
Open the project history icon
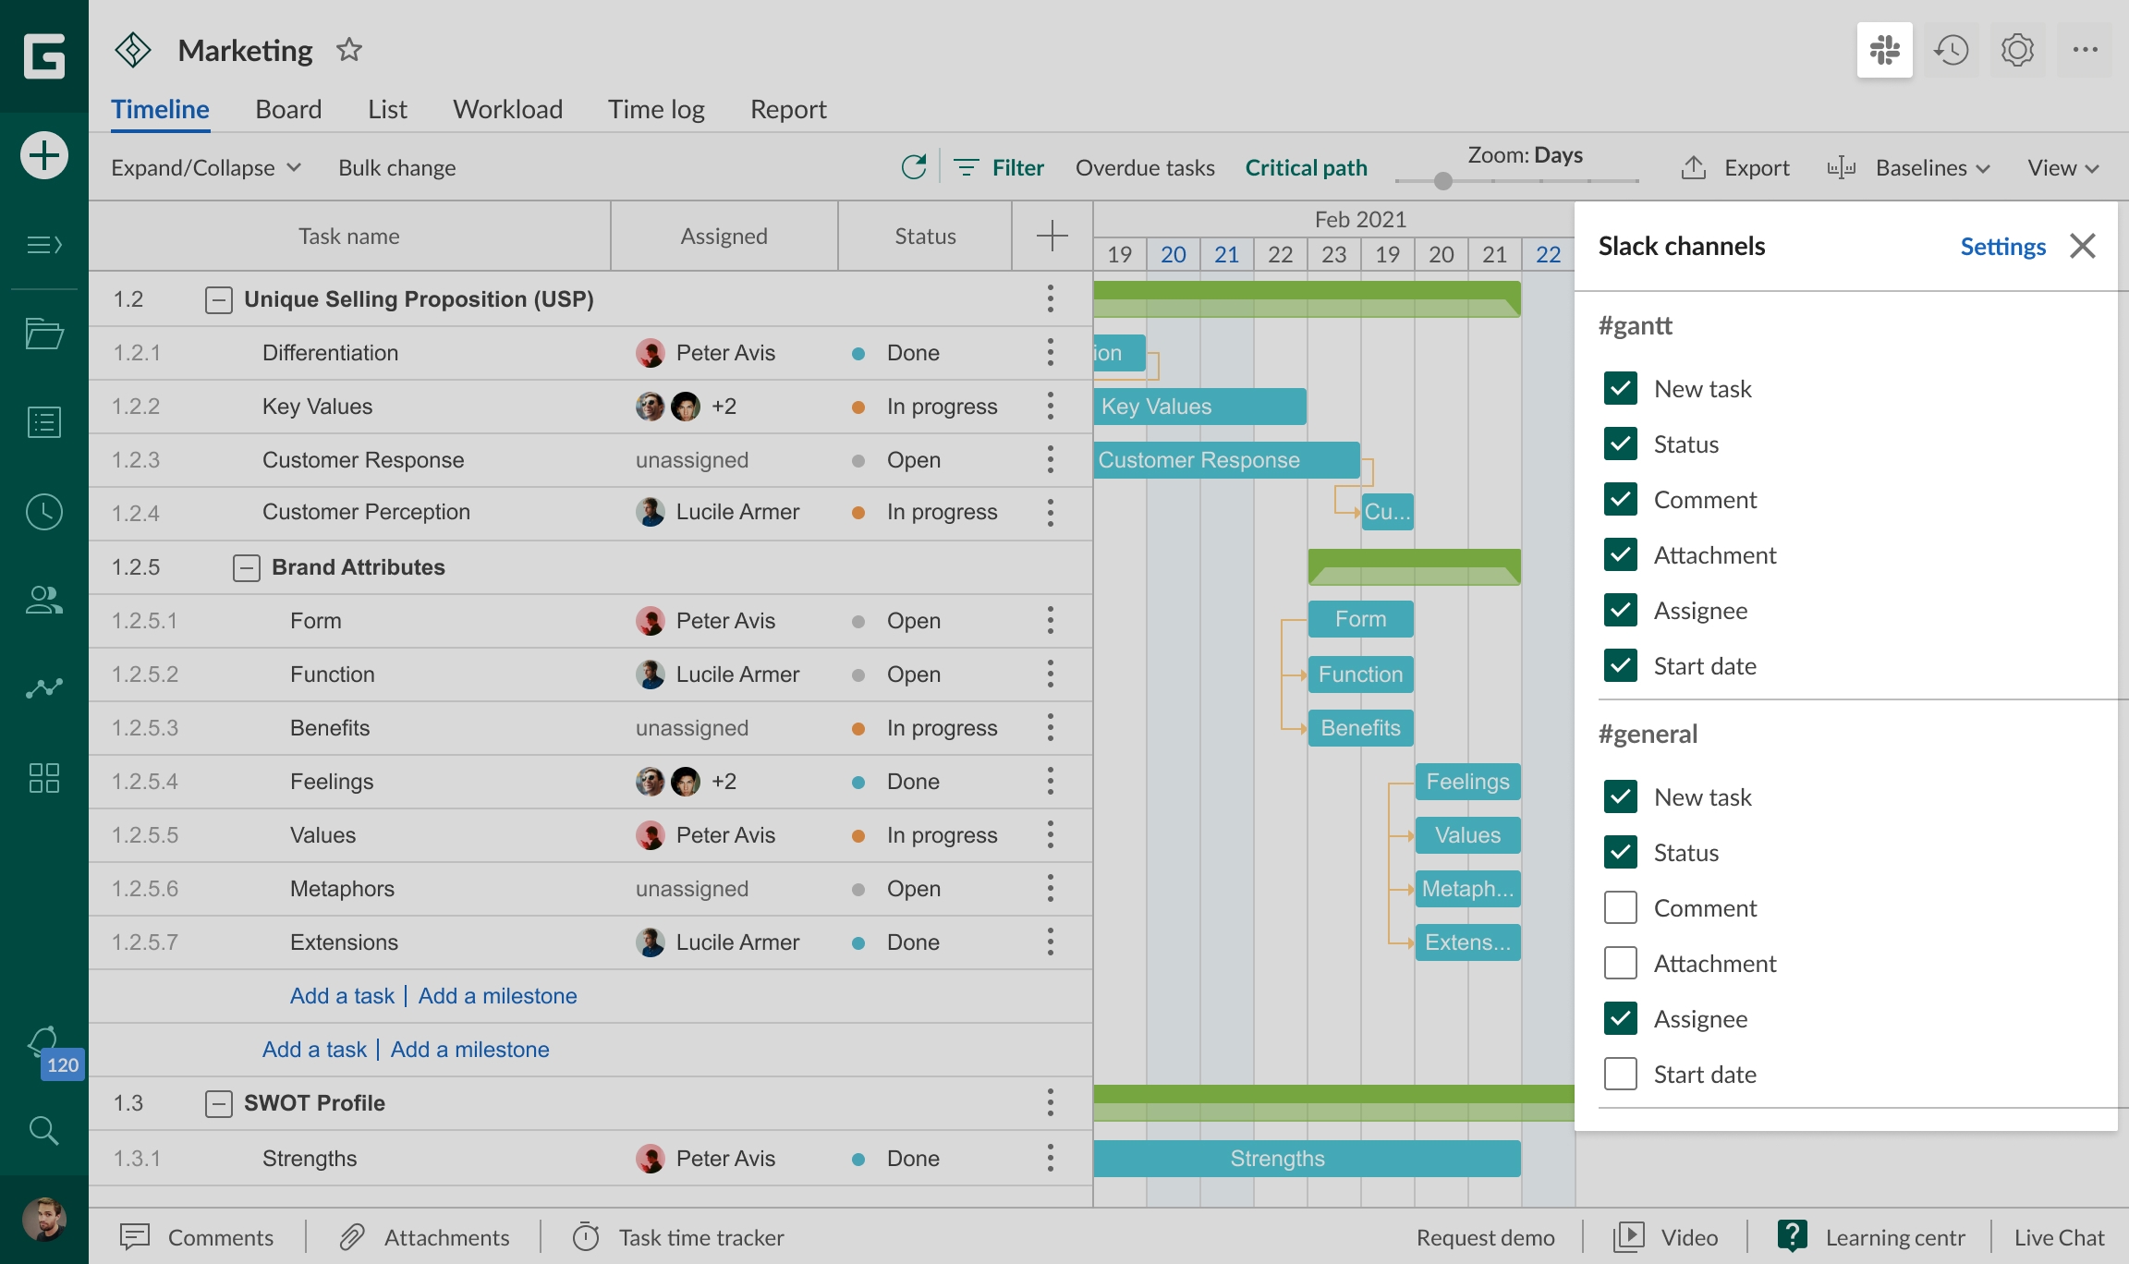[1951, 50]
